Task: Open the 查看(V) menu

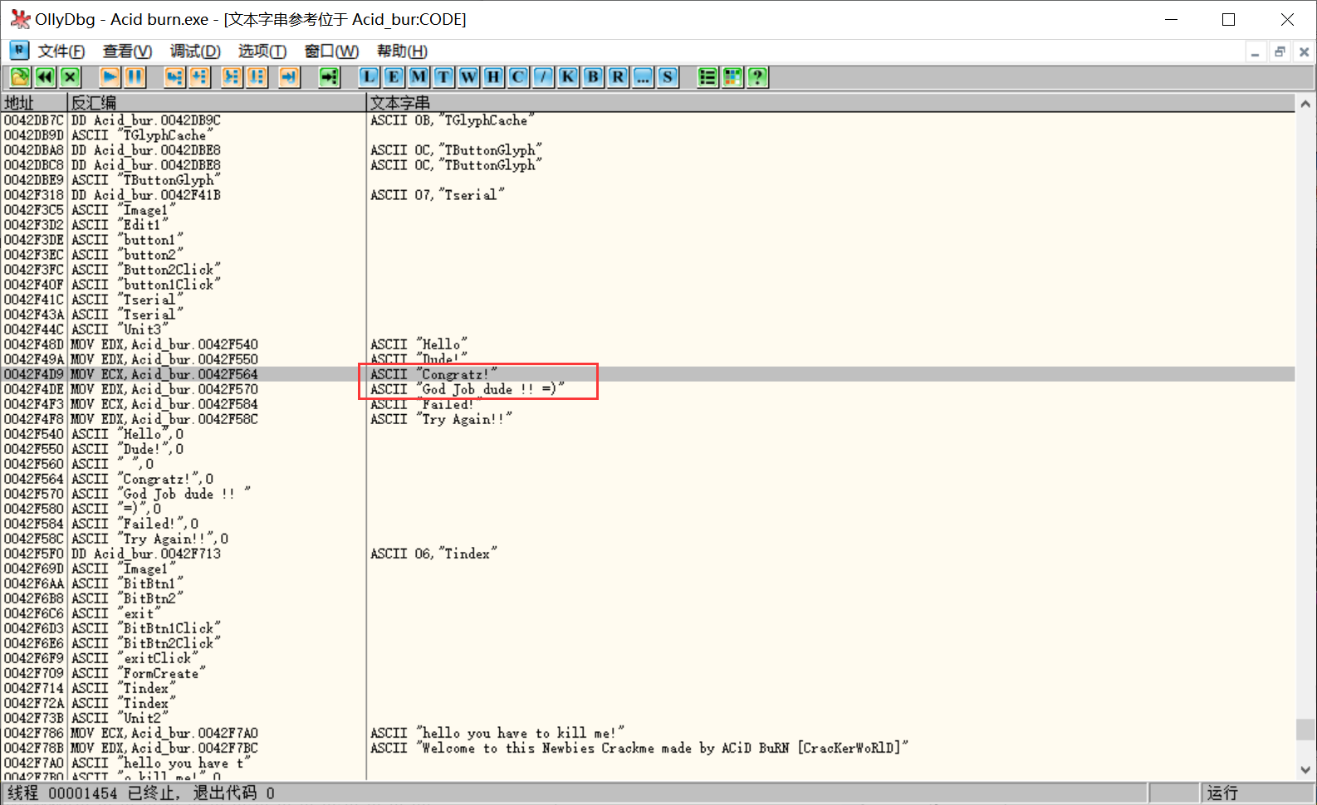Action: 127,51
